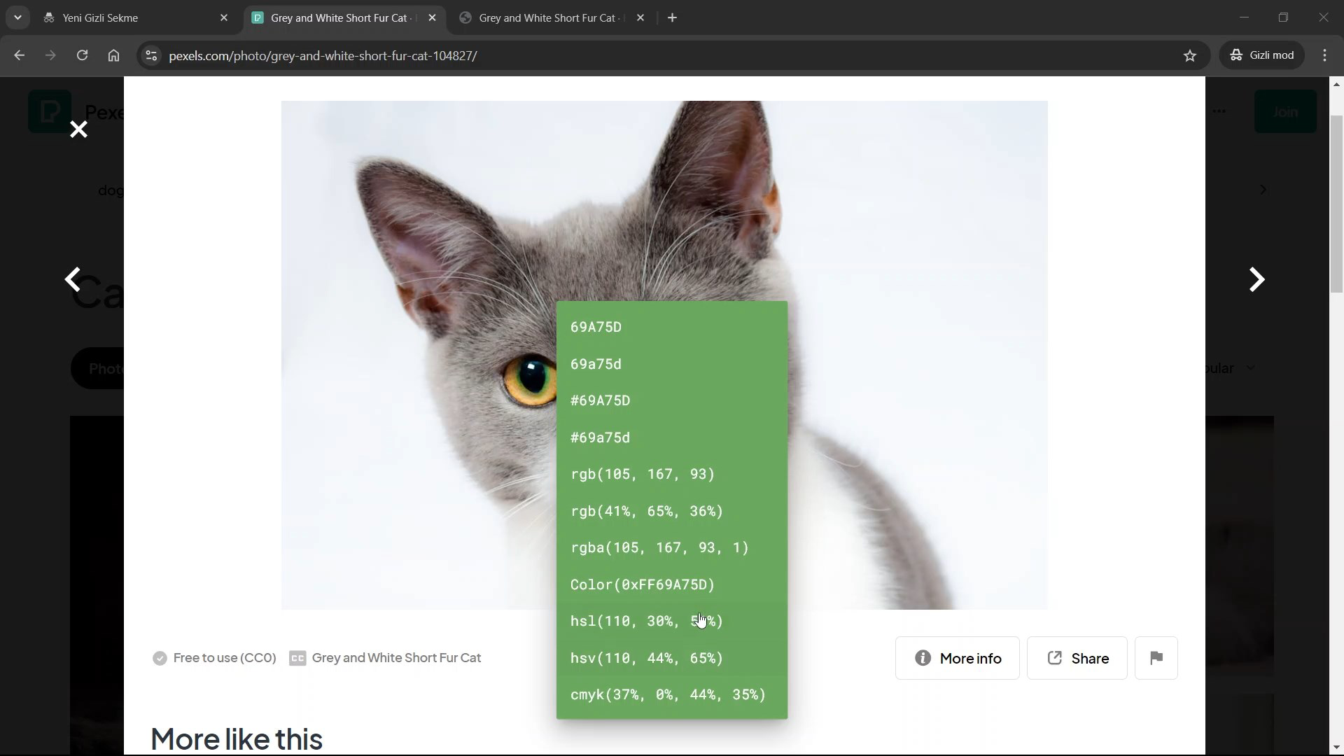Copy the 69A75D uppercase hex value
This screenshot has height=756, width=1344.
[671, 327]
